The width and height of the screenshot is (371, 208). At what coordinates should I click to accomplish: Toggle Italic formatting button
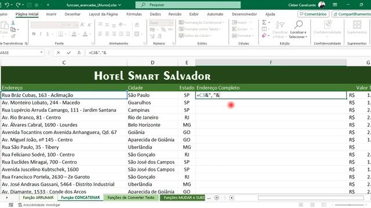point(41,34)
